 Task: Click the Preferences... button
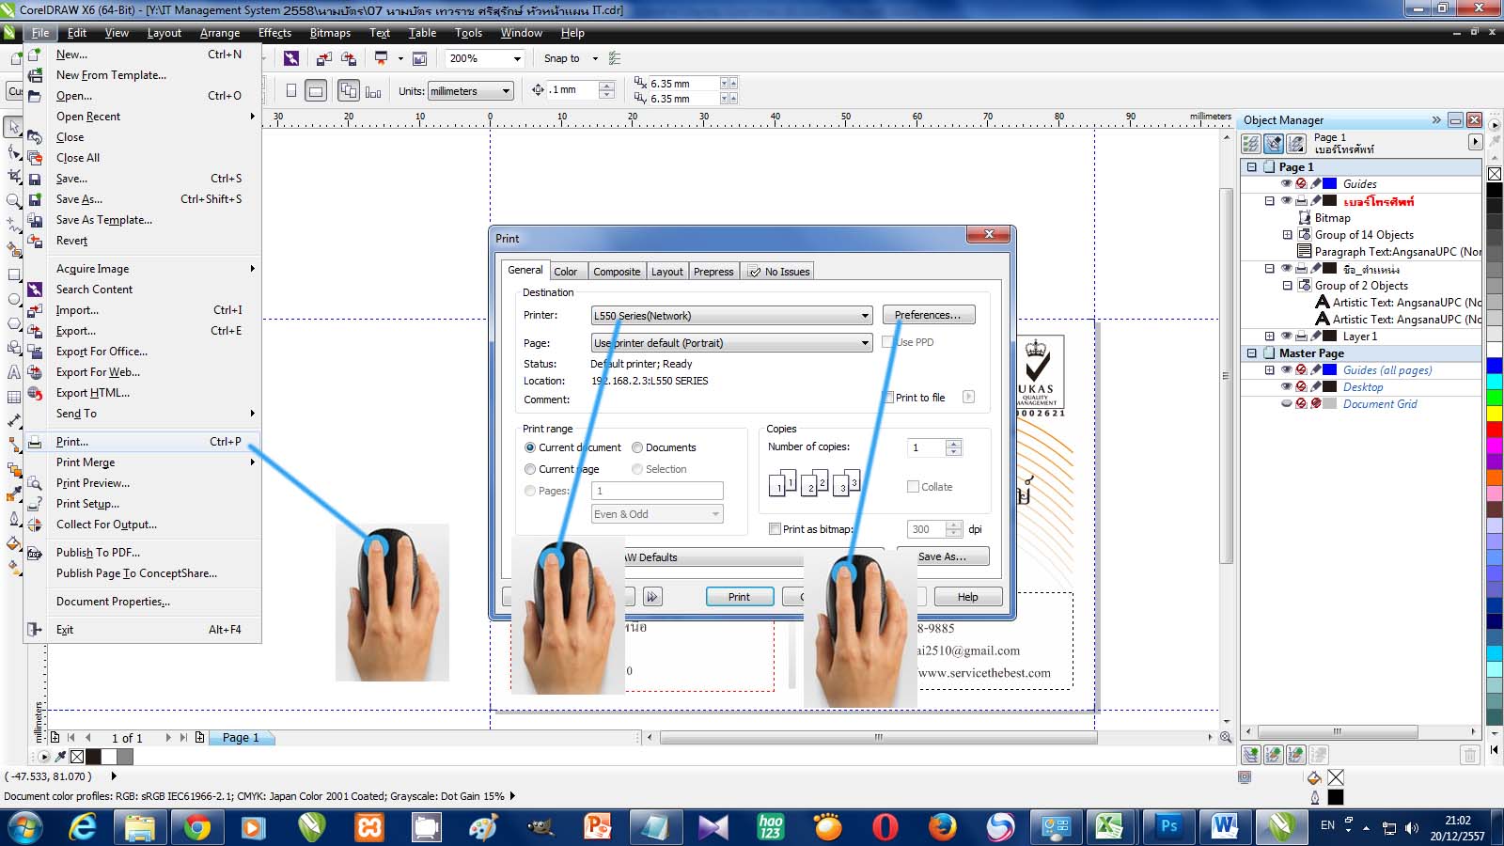(x=928, y=315)
